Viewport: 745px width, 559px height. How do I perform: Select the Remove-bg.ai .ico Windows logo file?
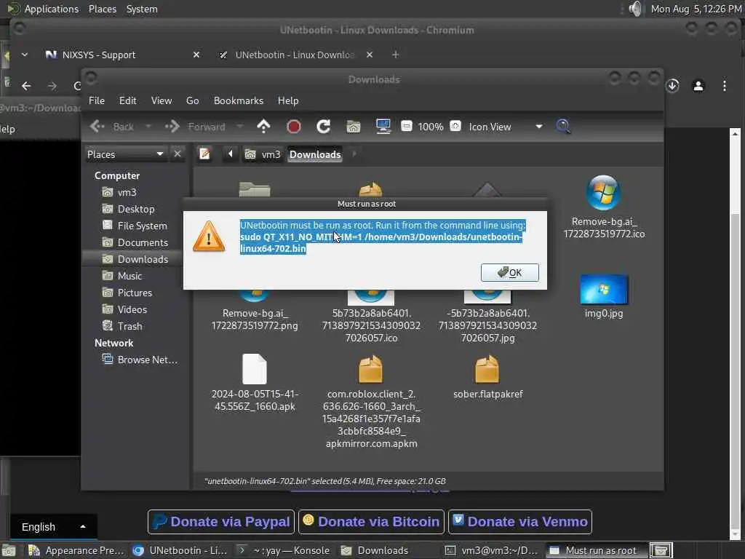603,193
